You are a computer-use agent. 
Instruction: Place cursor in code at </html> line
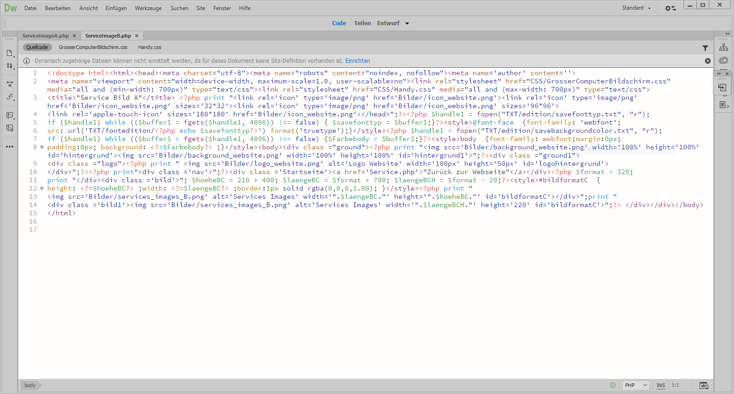(x=61, y=213)
